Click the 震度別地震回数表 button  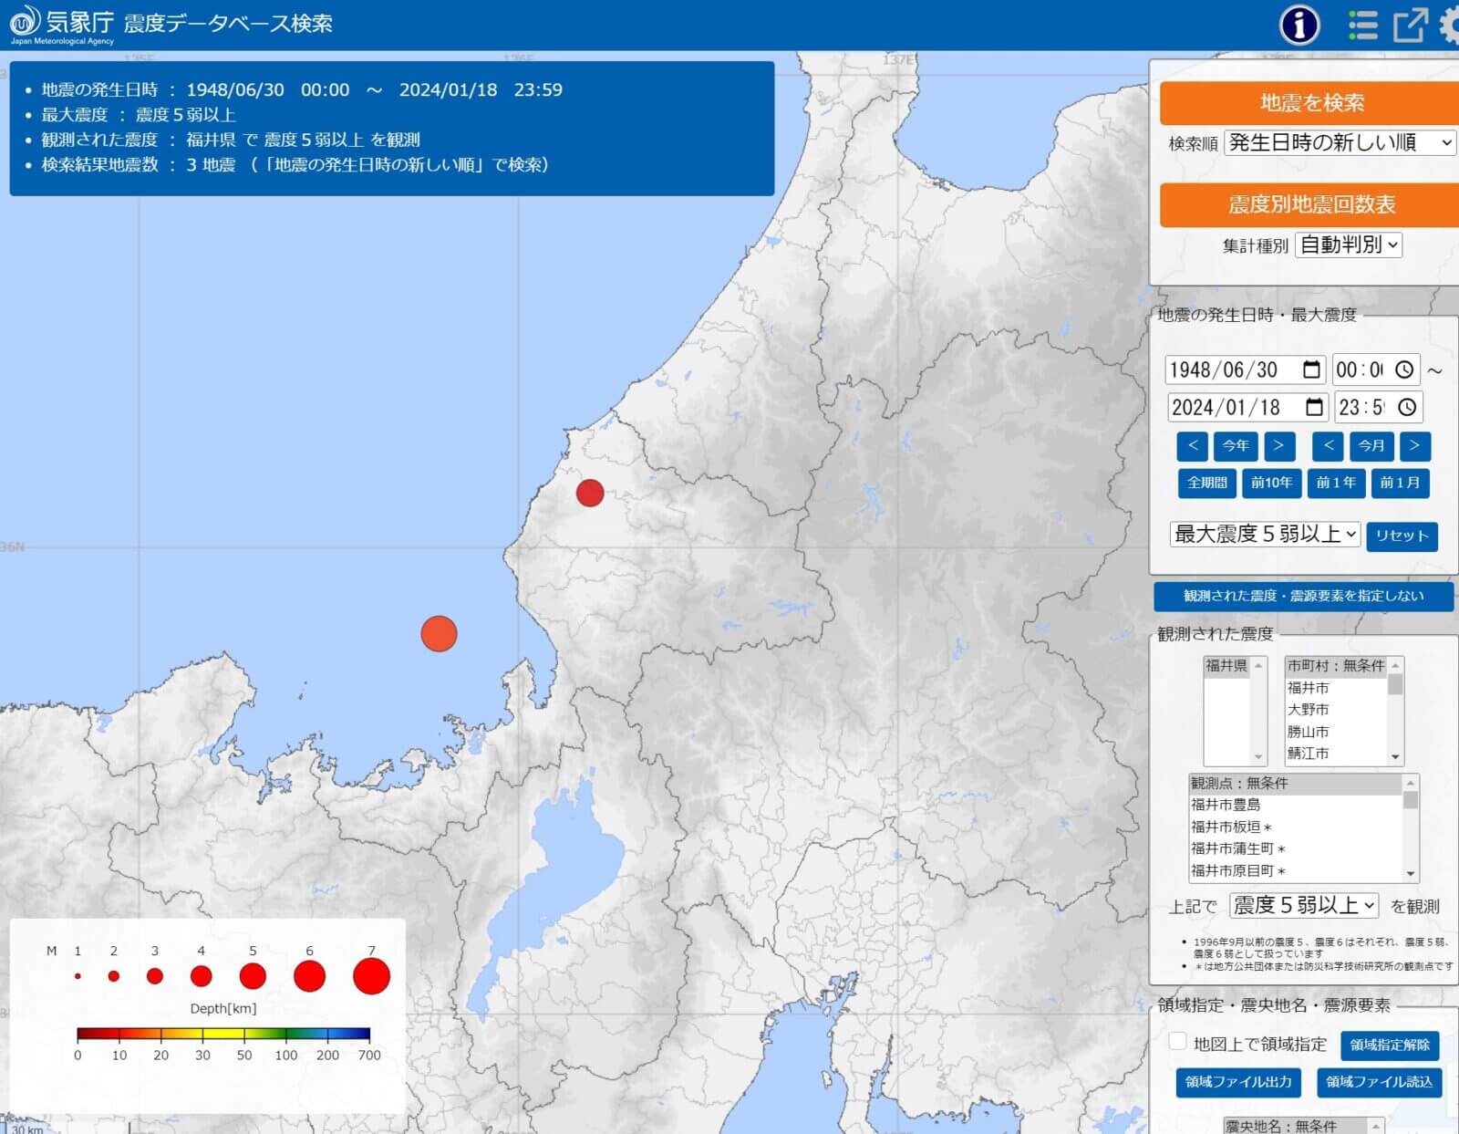pos(1310,204)
